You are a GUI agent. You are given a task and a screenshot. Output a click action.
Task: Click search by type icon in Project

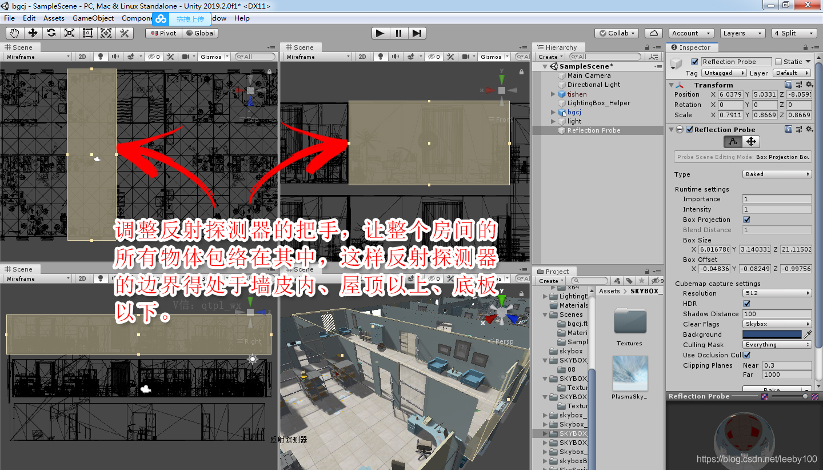617,281
